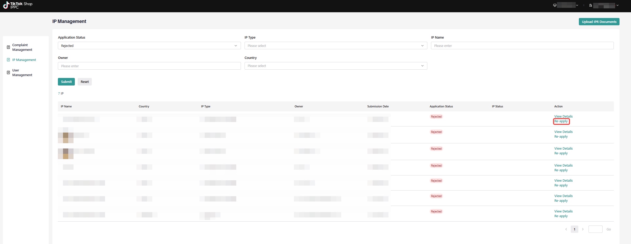Open the Application Status dropdown

(x=149, y=46)
